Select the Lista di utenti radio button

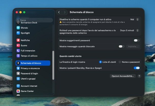coord(100,62)
